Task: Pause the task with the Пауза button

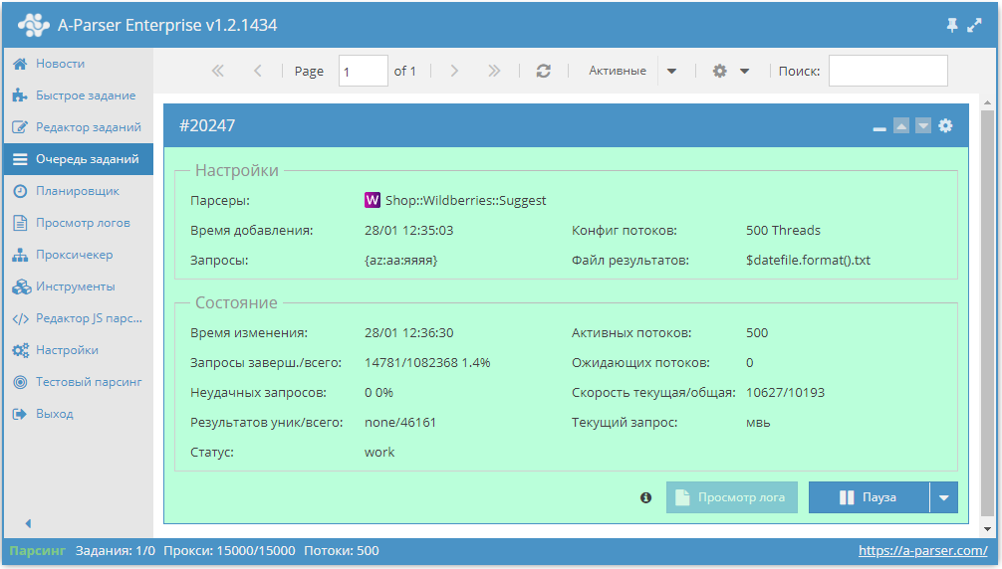Action: [x=868, y=497]
